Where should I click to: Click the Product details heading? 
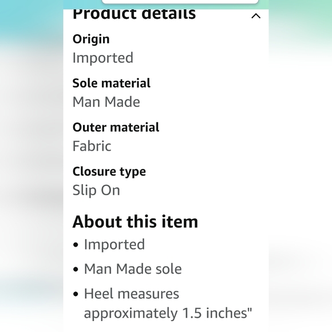[x=135, y=14]
